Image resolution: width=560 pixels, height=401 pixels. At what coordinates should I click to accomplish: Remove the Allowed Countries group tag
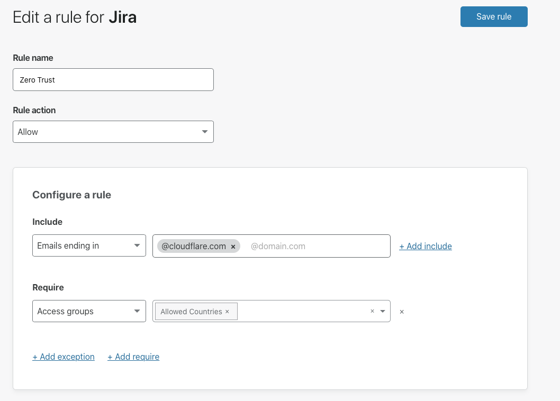pos(227,312)
